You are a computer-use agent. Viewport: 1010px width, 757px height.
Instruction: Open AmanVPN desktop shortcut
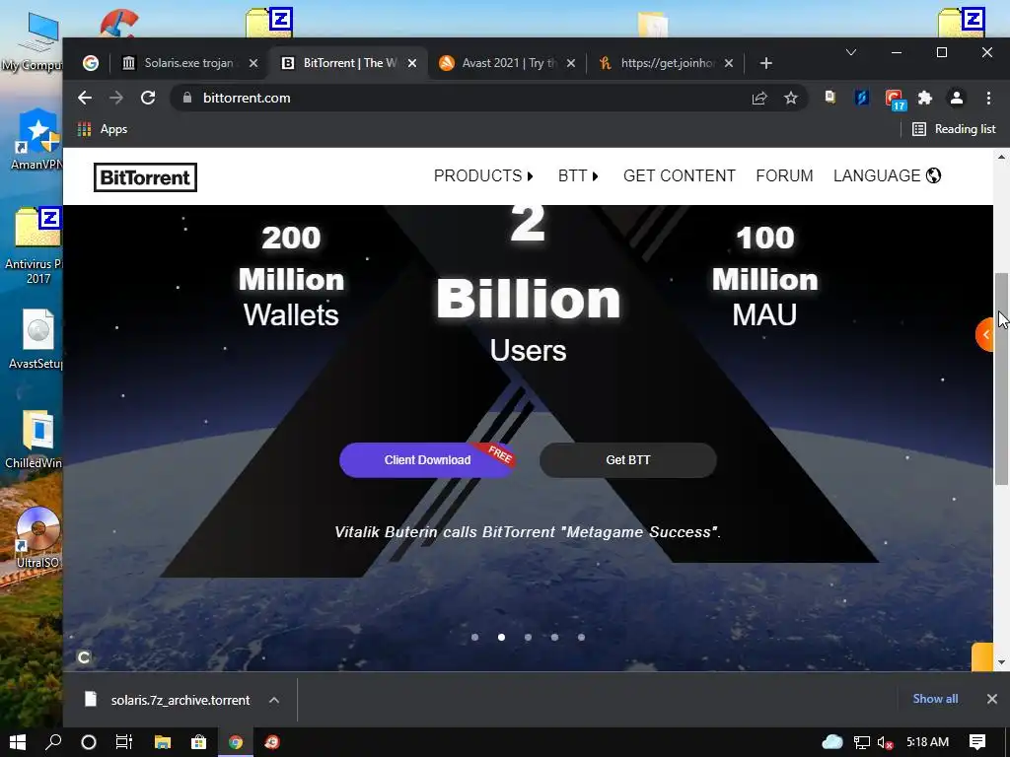pyautogui.click(x=36, y=140)
